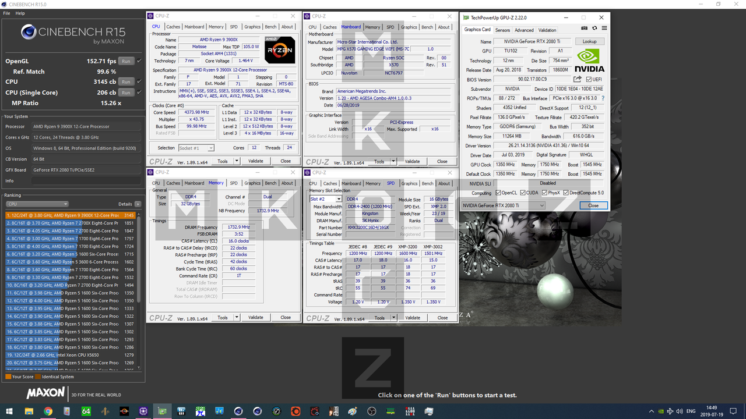Viewport: 746px width, 419px height.
Task: Run the CPU benchmark in Cinebench
Action: (126, 81)
